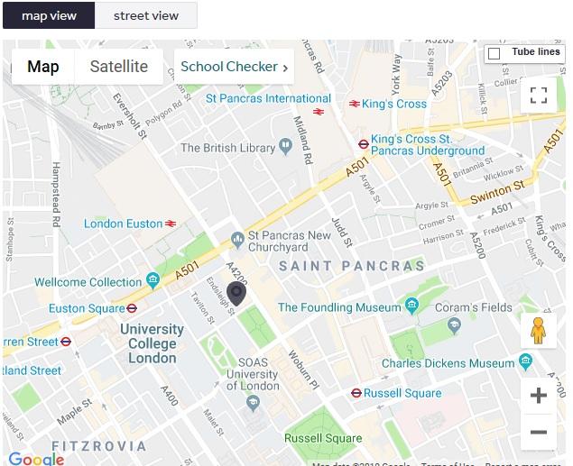This screenshot has width=573, height=466.
Task: Expand the School Checker option
Action: tap(235, 67)
